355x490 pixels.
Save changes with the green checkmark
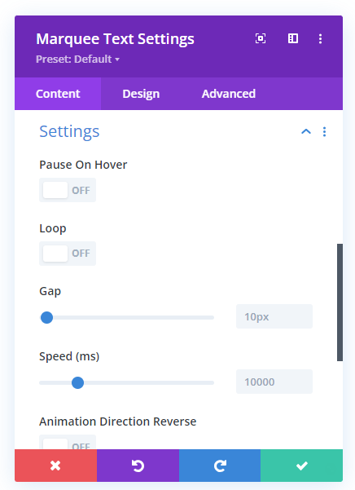pos(301,466)
